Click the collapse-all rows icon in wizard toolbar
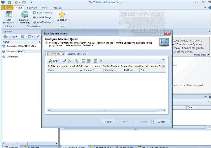Viewport: 211px width, 148px height. tap(89, 61)
